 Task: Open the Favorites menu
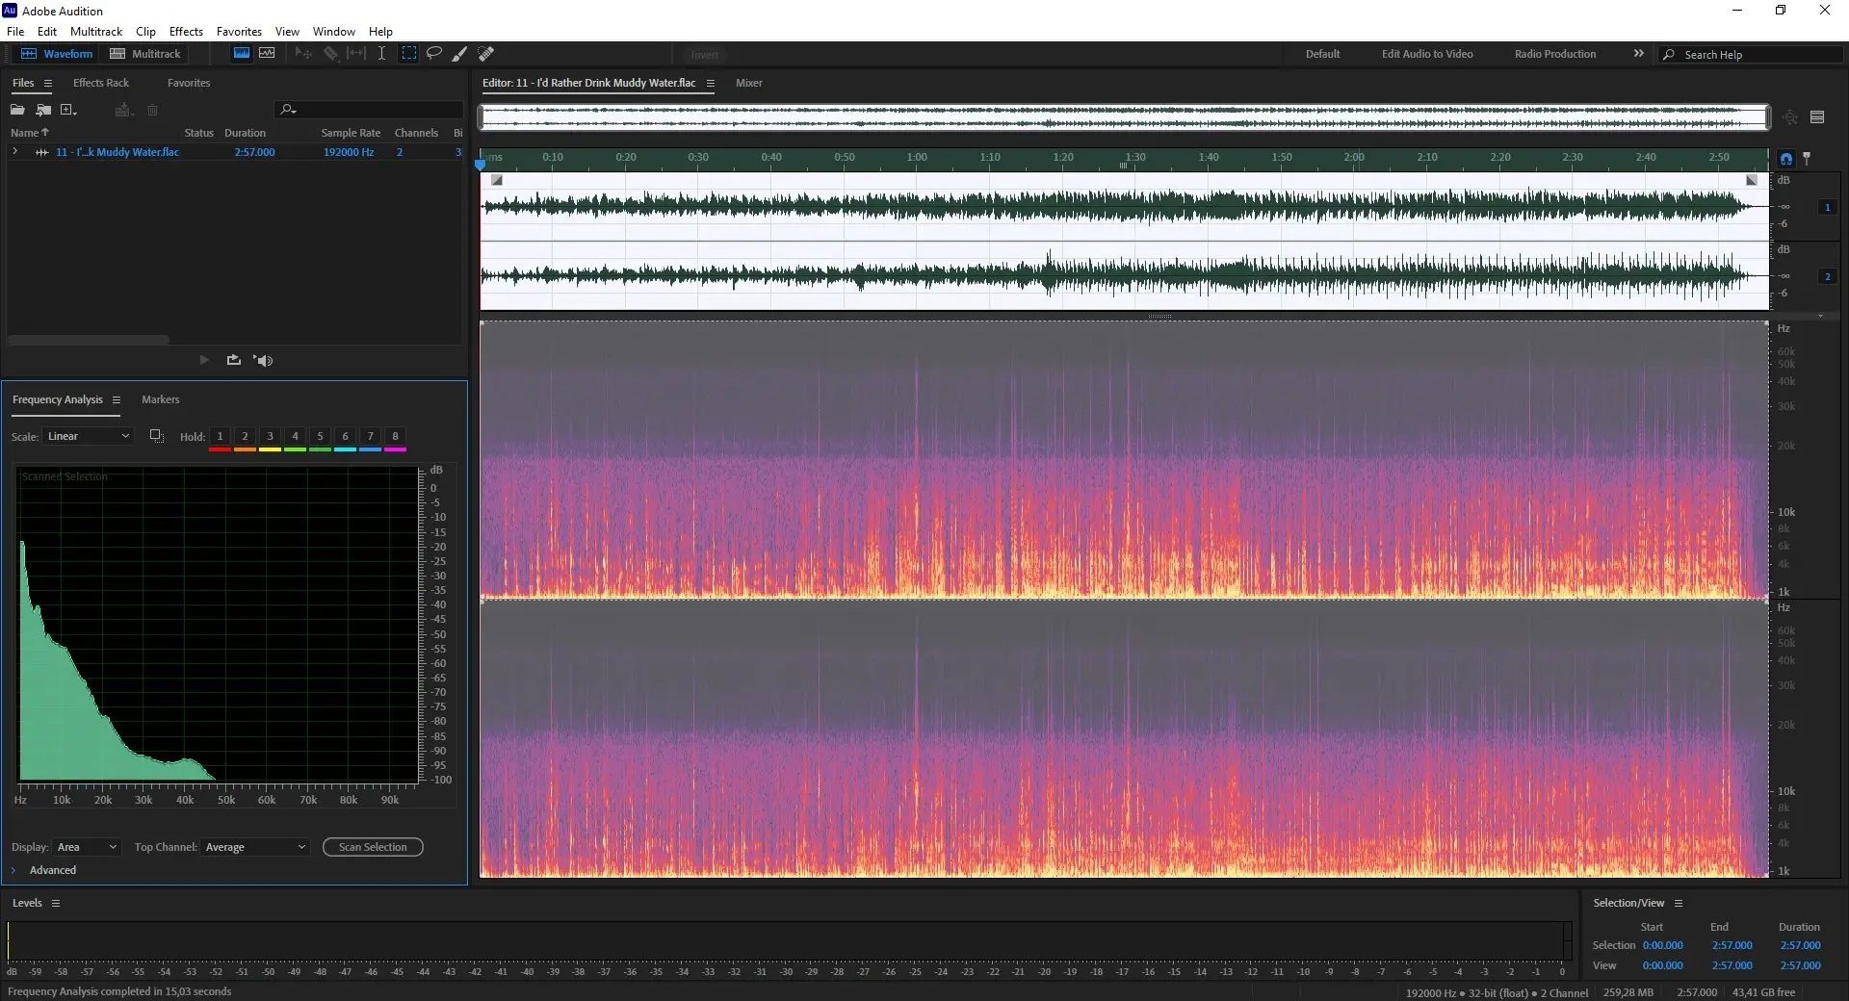tap(239, 32)
